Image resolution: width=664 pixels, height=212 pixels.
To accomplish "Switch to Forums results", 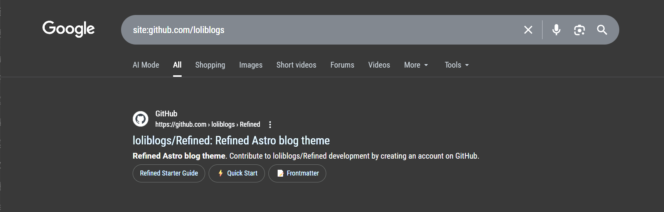I will 342,65.
